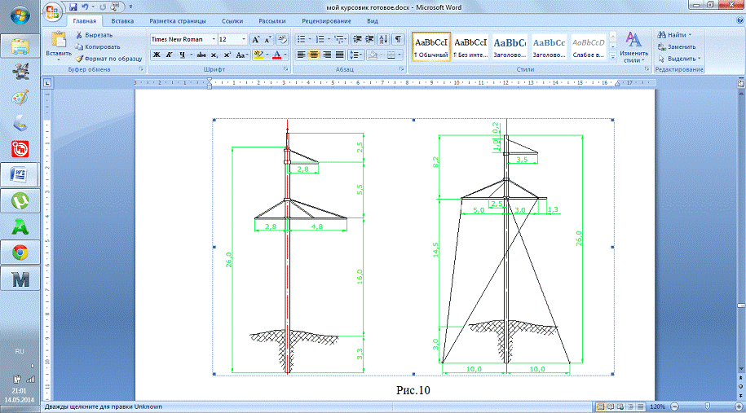746x413 pixels.
Task: Show paragraph marks with the ¶ icon
Action: click(399, 39)
